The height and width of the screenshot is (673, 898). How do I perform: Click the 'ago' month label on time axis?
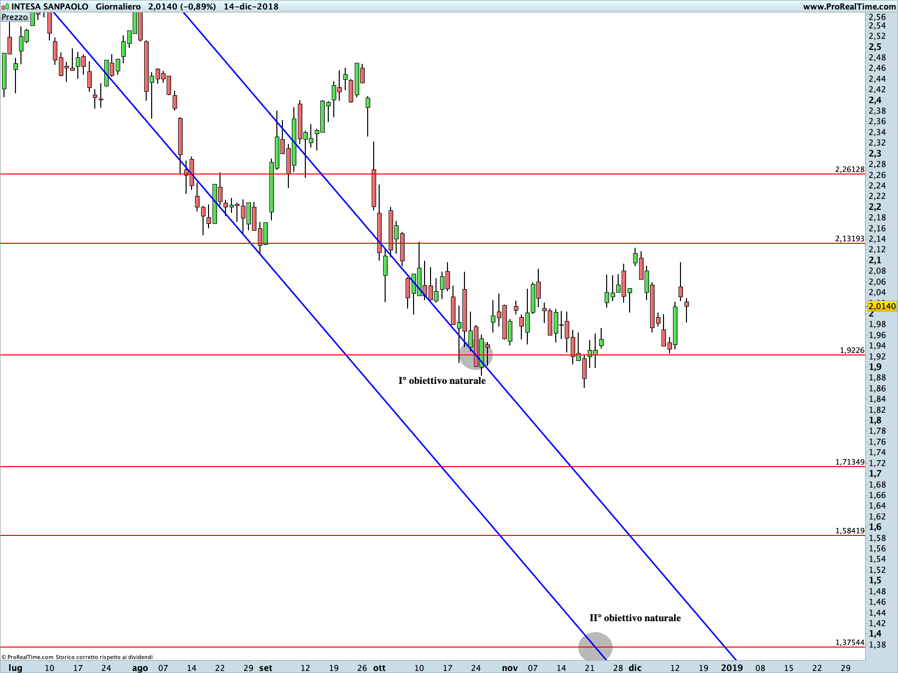coord(140,668)
